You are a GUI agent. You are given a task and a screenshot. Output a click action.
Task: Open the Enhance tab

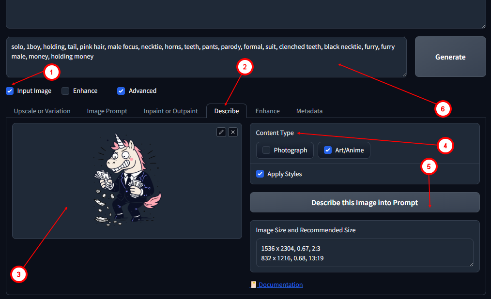pos(267,111)
